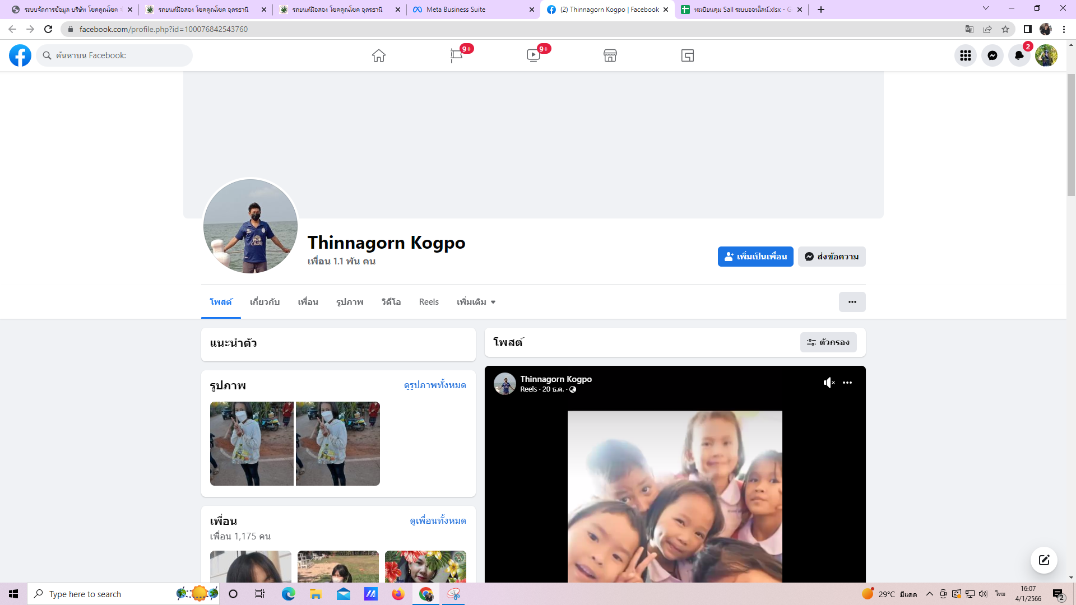Unmute the reel with the speaker icon
The image size is (1076, 605).
829,383
